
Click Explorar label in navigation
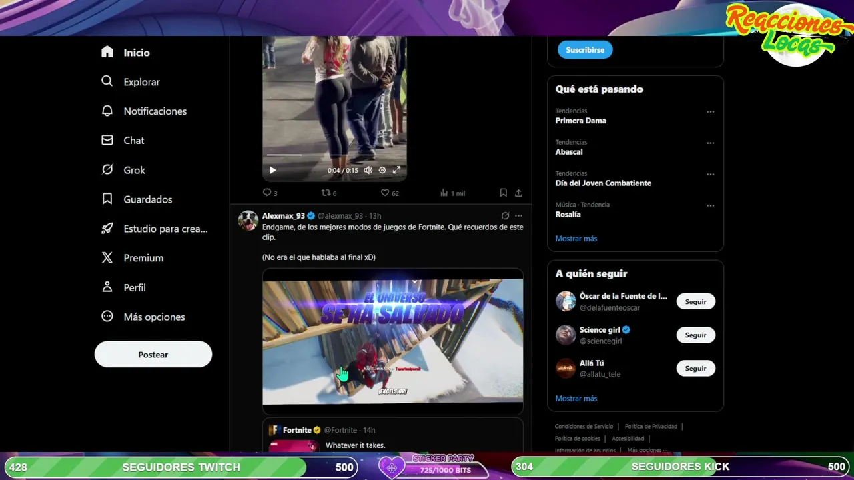pos(141,82)
